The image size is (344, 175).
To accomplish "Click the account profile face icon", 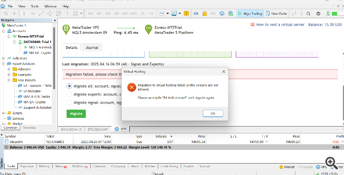I will coord(318,14).
